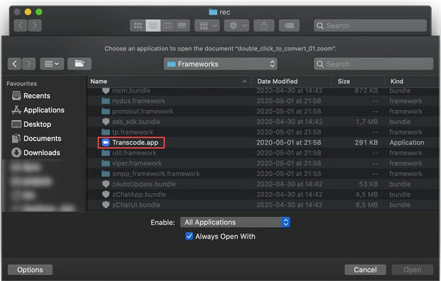Switch rec window to list view
The image size is (441, 281).
click(153, 25)
